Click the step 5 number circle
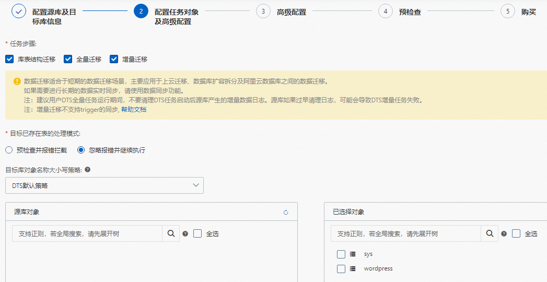The image size is (547, 282). (508, 11)
